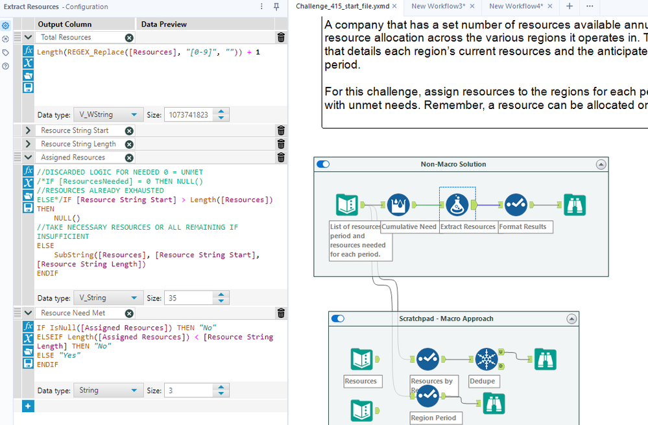
Task: Select the Dedupe unique tool icon
Action: coord(485,359)
